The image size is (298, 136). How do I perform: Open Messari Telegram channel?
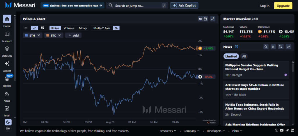coord(287,130)
